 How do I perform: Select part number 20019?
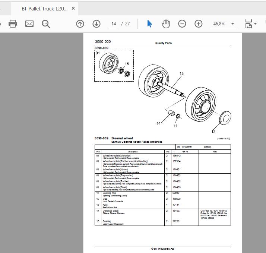[176, 193]
